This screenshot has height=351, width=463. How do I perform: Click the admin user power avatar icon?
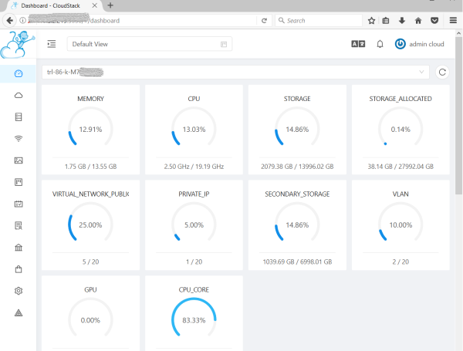pyautogui.click(x=400, y=44)
